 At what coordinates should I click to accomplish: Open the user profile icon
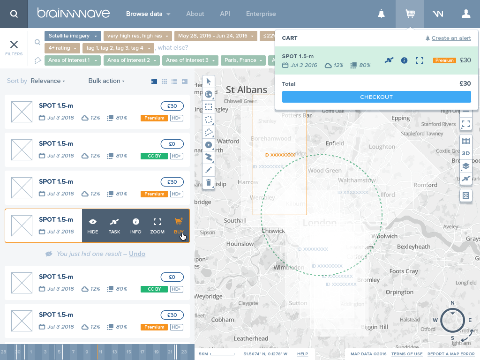click(x=466, y=14)
